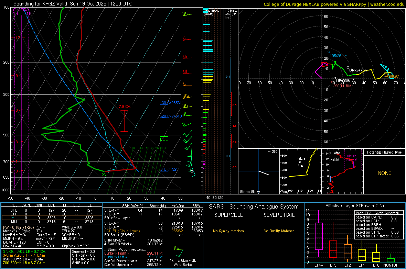
Task: Click the '12 km' height marker
Action: tap(20, 38)
